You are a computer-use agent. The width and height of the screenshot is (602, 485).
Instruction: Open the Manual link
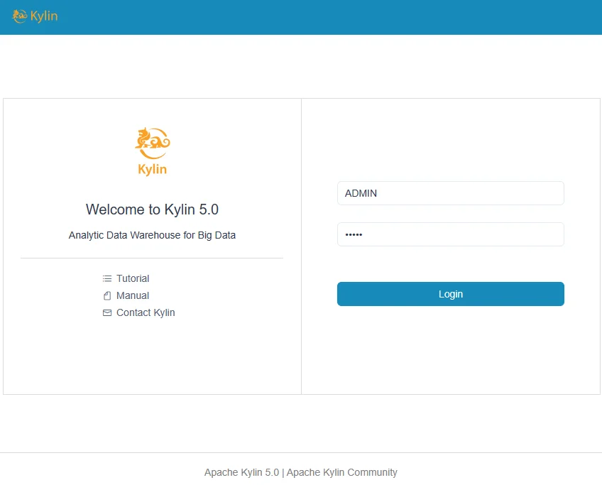coord(133,296)
